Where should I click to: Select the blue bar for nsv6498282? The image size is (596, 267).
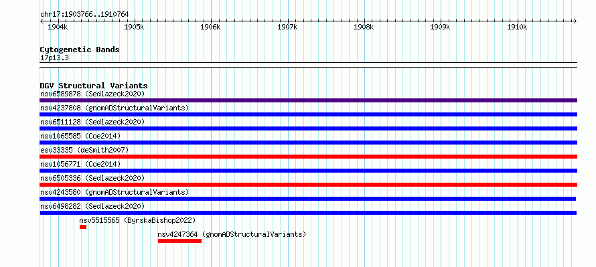point(308,213)
